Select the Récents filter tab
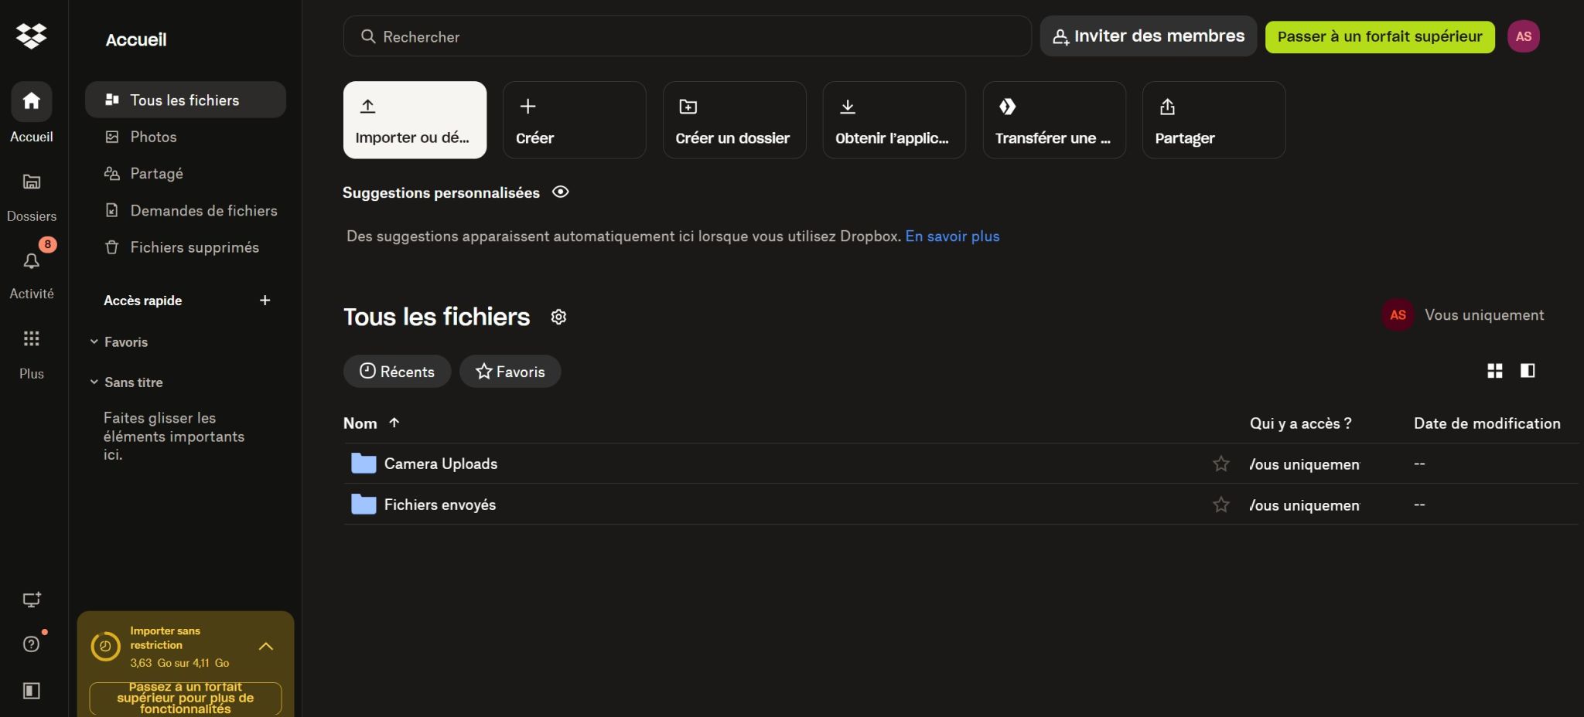Image resolution: width=1584 pixels, height=717 pixels. [397, 372]
